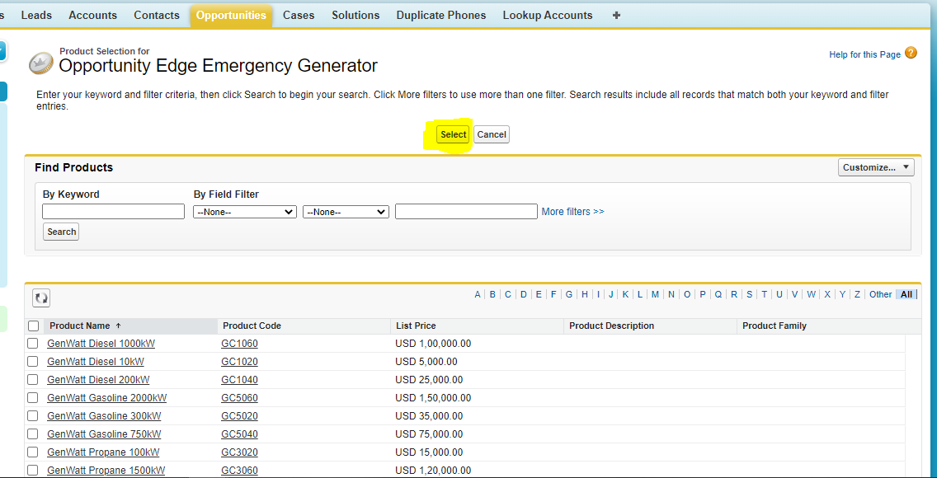This screenshot has width=937, height=478.
Task: Open the first field filter dropdown
Action: pyautogui.click(x=244, y=212)
